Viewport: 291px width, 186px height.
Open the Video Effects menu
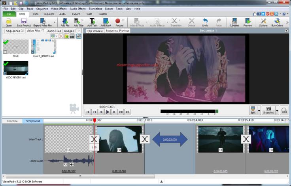point(59,9)
